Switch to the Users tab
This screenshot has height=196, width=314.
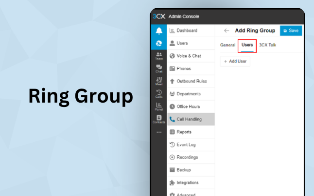pos(247,45)
